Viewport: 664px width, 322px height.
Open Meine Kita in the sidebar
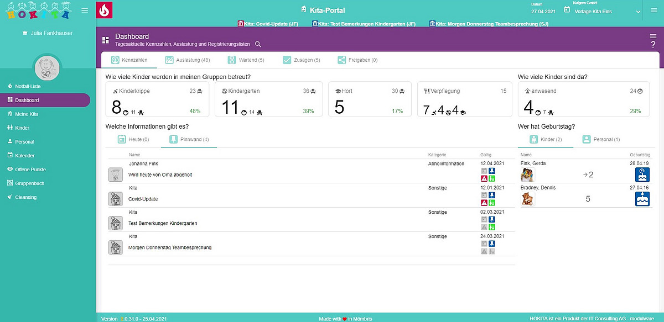[27, 114]
